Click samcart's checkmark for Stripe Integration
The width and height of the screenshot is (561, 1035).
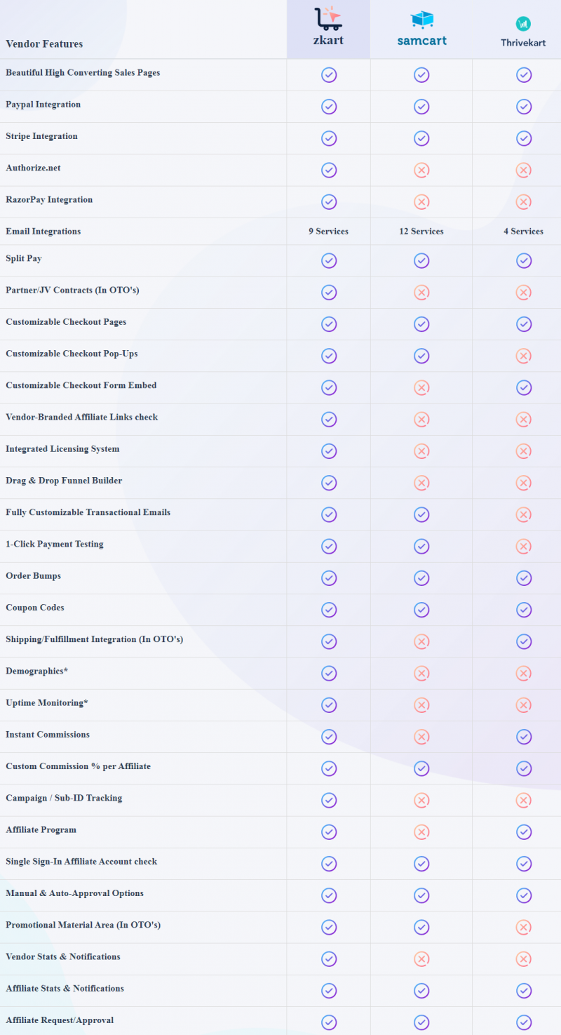(x=421, y=138)
